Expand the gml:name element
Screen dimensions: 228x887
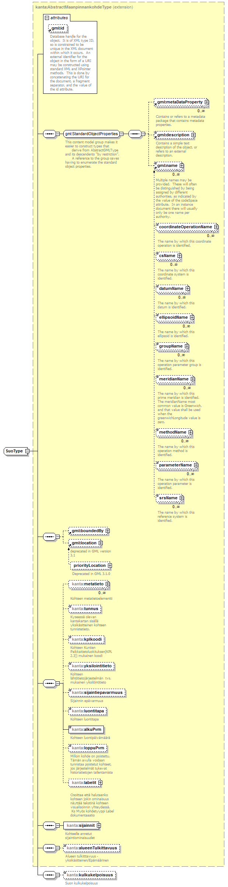(182, 165)
